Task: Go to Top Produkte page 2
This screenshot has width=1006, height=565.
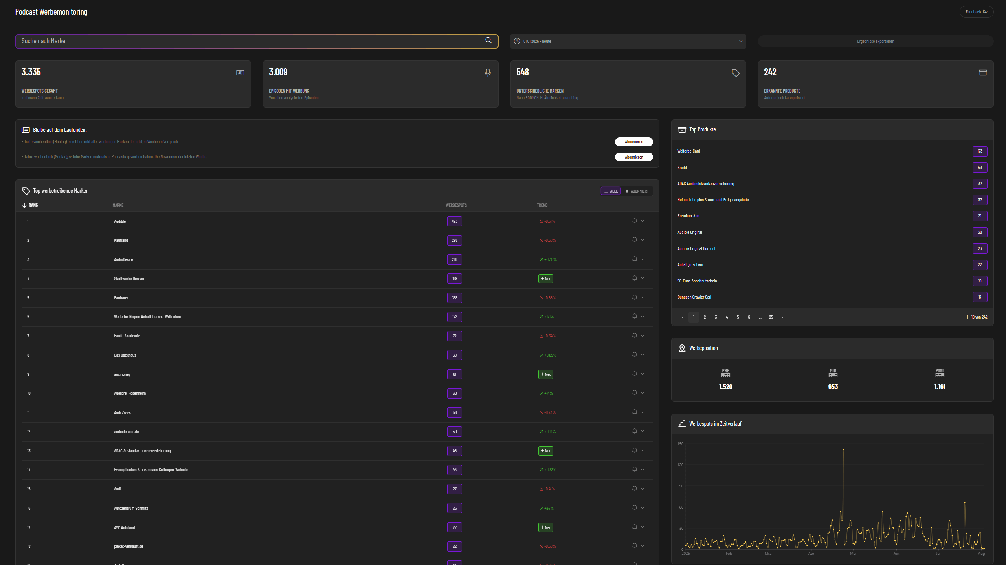Action: point(705,317)
